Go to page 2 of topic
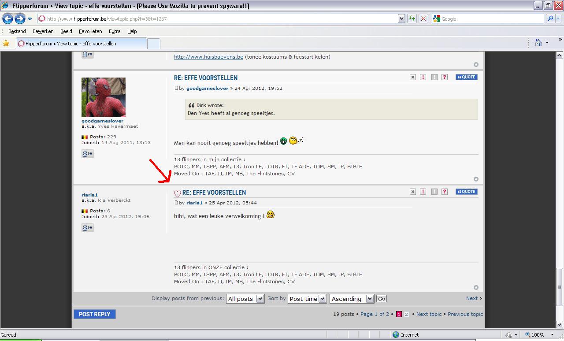This screenshot has width=564, height=341. (406, 314)
